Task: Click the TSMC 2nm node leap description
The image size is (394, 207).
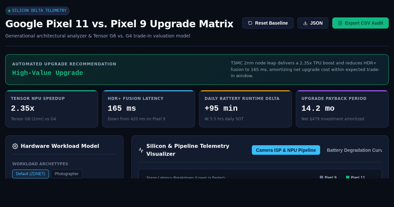Action: [305, 69]
